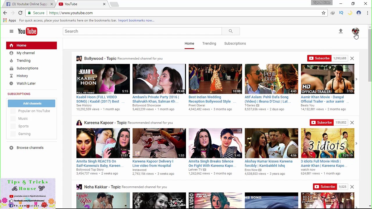
Task: Click the browser address bar URL
Action: click(71, 13)
